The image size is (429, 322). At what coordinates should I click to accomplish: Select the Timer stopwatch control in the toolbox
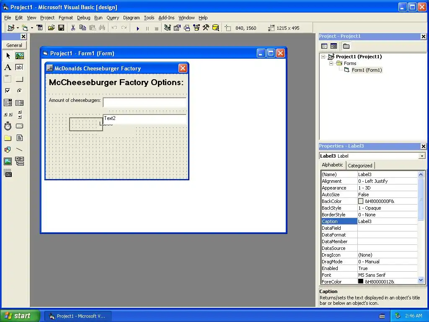[8, 126]
